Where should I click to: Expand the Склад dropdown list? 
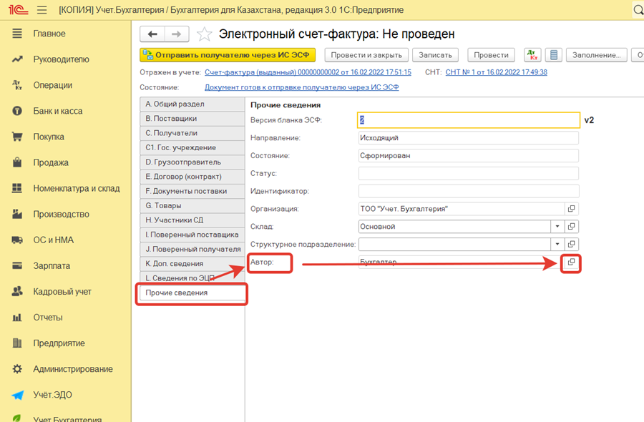tap(557, 226)
